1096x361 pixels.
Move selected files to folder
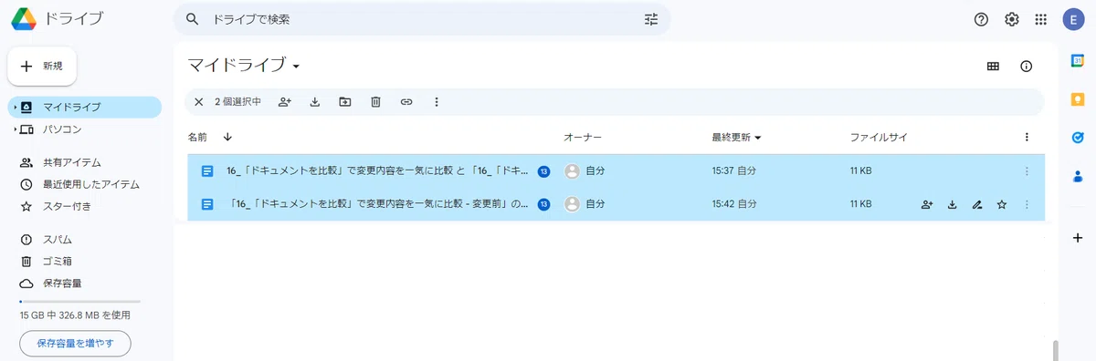tap(345, 102)
